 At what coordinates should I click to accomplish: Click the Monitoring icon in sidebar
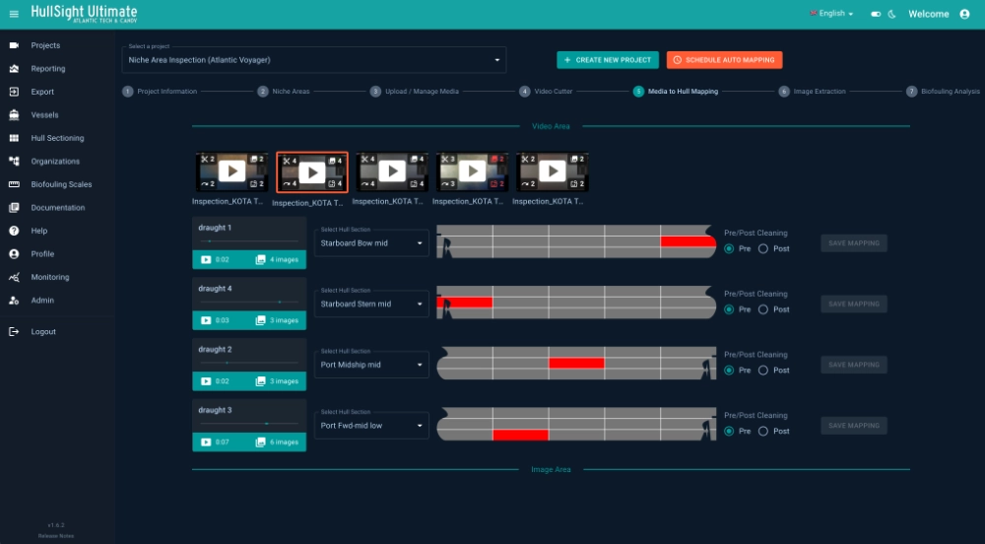[14, 277]
